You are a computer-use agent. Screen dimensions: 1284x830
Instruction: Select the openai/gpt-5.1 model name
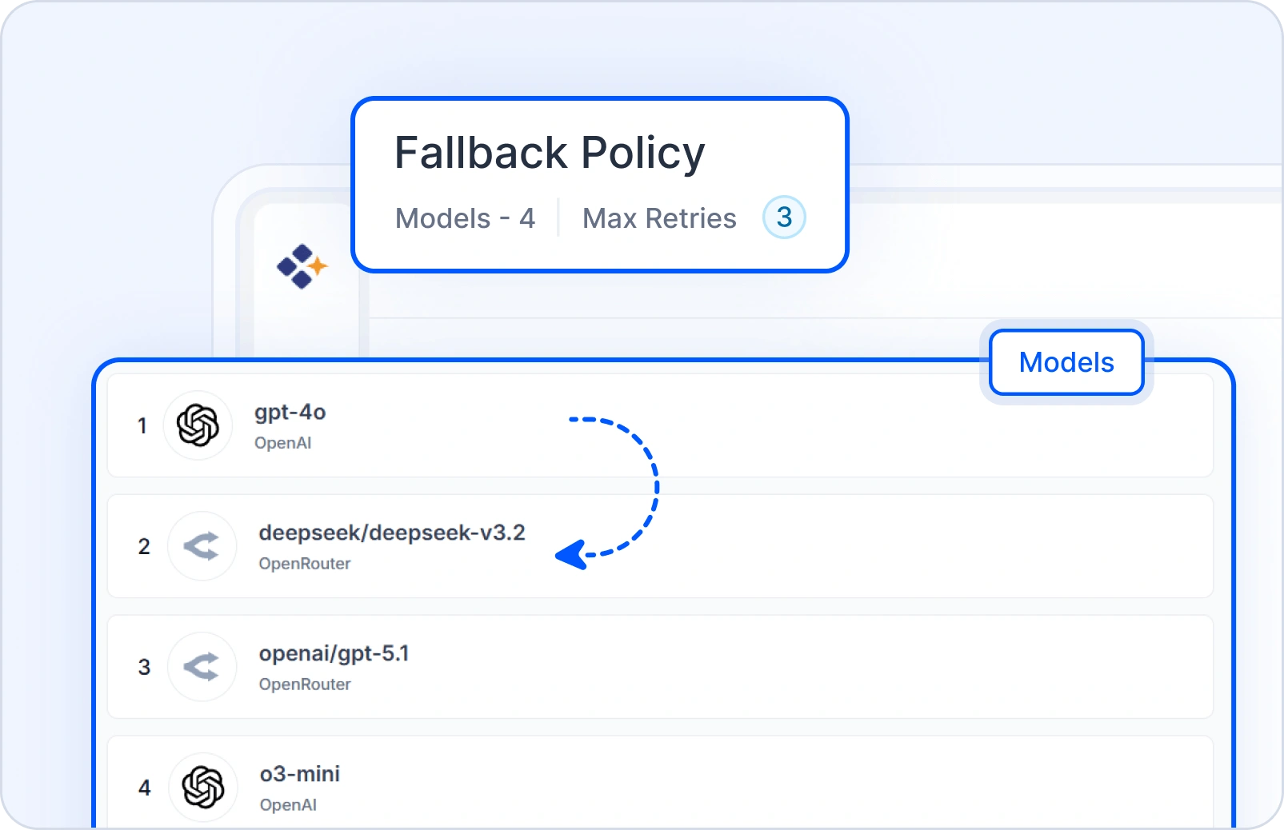(x=334, y=654)
